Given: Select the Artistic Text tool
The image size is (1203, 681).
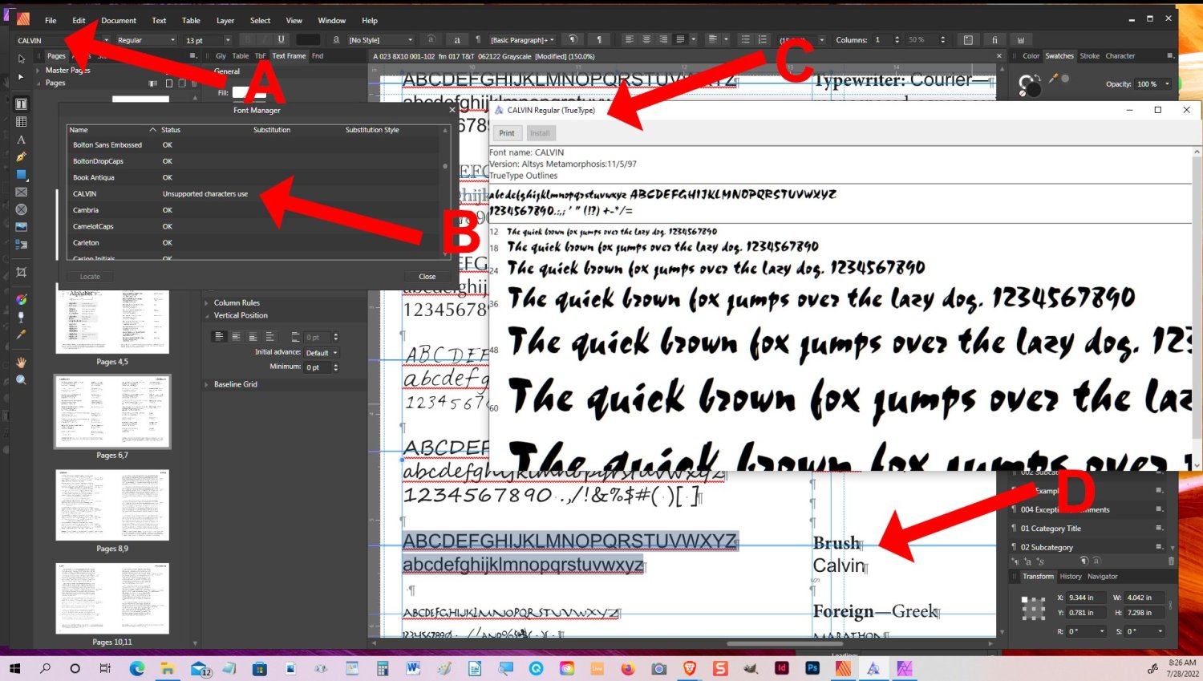Looking at the screenshot, I should [20, 139].
